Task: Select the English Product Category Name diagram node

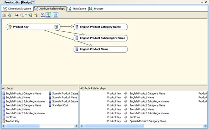Action: (x=101, y=27)
